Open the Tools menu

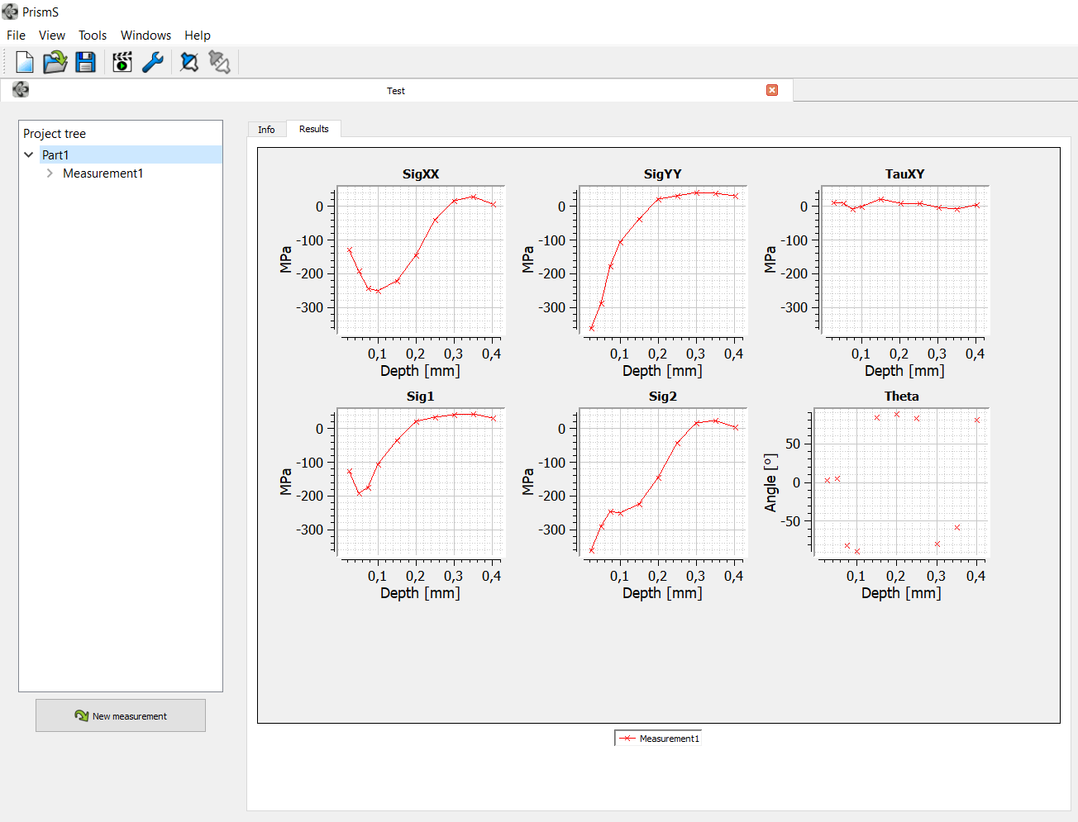click(93, 36)
